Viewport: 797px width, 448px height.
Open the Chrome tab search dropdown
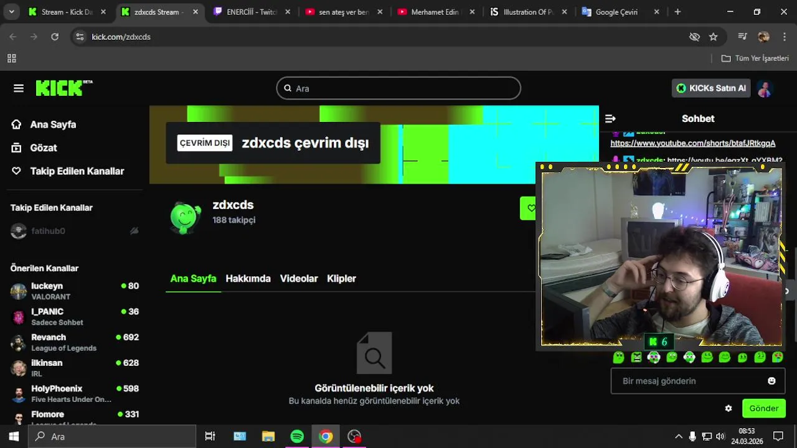coord(11,12)
